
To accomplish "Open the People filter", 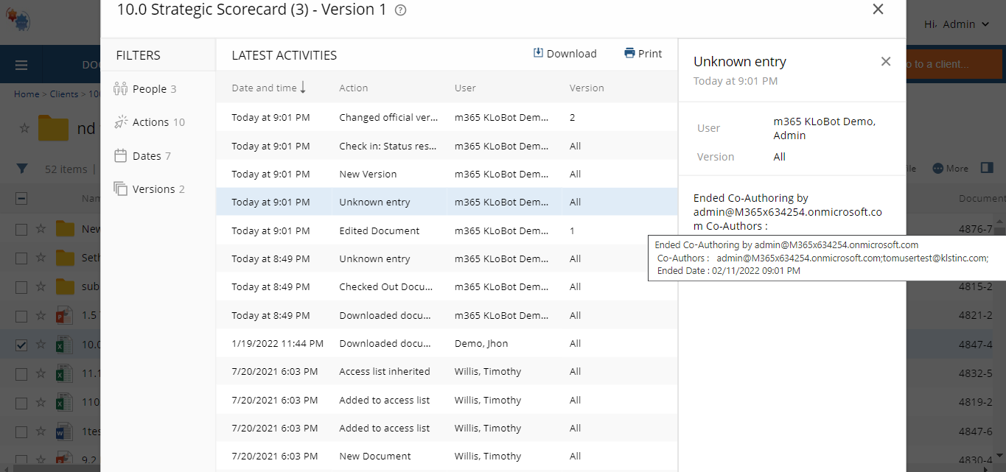I will [x=145, y=89].
